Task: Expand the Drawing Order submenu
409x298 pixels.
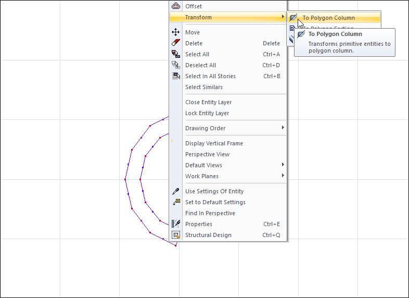Action: pos(283,128)
